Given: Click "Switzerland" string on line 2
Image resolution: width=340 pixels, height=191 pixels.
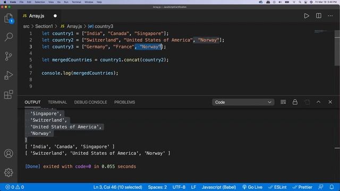Looking at the screenshot, I should coord(101,40).
